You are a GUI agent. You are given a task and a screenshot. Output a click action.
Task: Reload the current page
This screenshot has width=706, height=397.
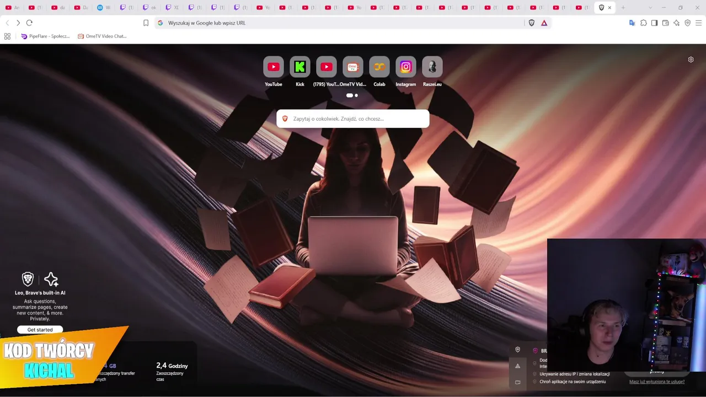coord(29,23)
